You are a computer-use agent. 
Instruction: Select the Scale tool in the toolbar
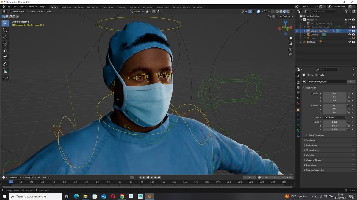5,50
